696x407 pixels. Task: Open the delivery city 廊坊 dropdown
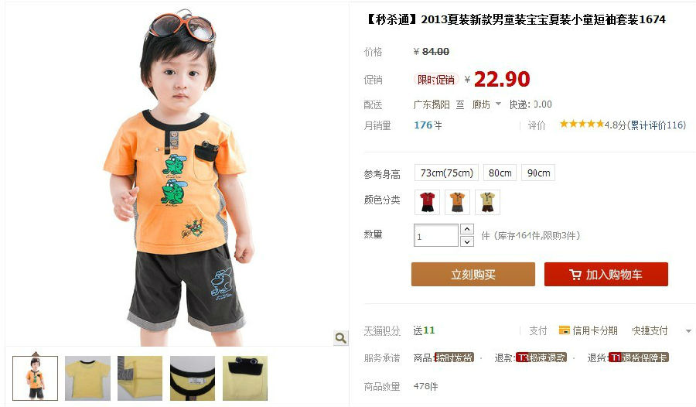click(x=486, y=104)
